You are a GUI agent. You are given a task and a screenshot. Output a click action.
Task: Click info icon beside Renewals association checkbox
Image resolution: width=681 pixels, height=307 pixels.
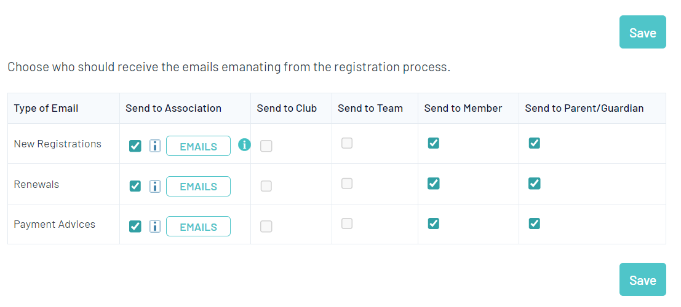point(155,186)
